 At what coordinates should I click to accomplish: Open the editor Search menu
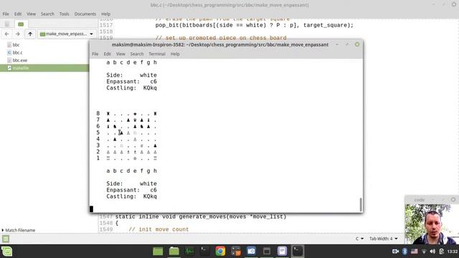point(47,14)
